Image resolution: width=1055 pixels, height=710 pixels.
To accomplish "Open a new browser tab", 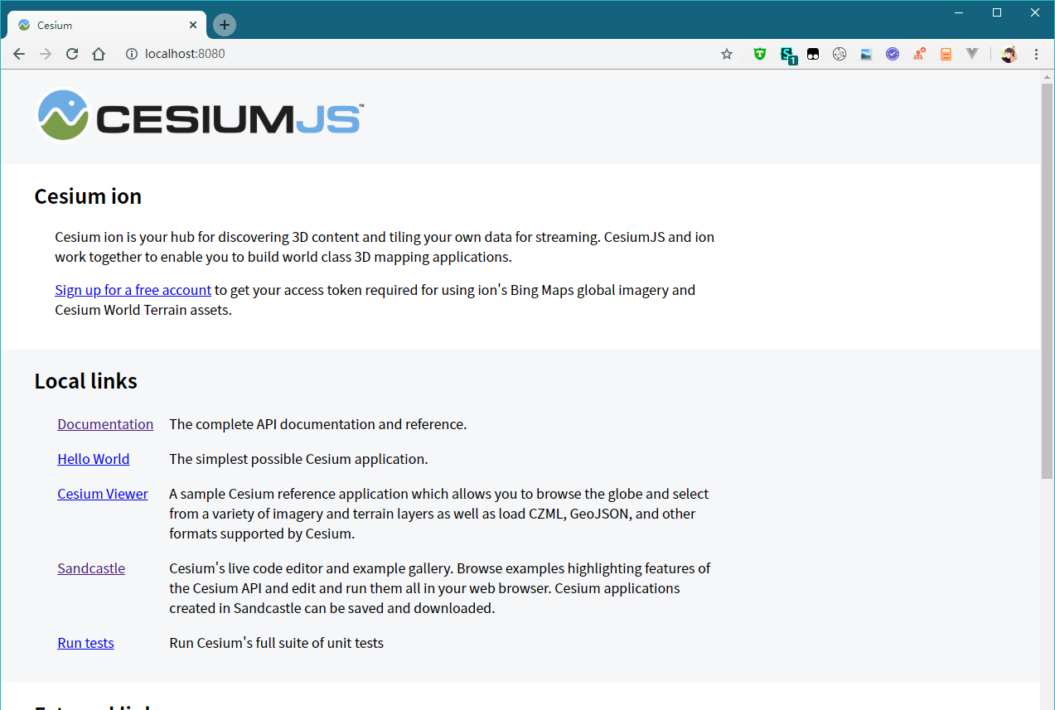I will tap(225, 25).
